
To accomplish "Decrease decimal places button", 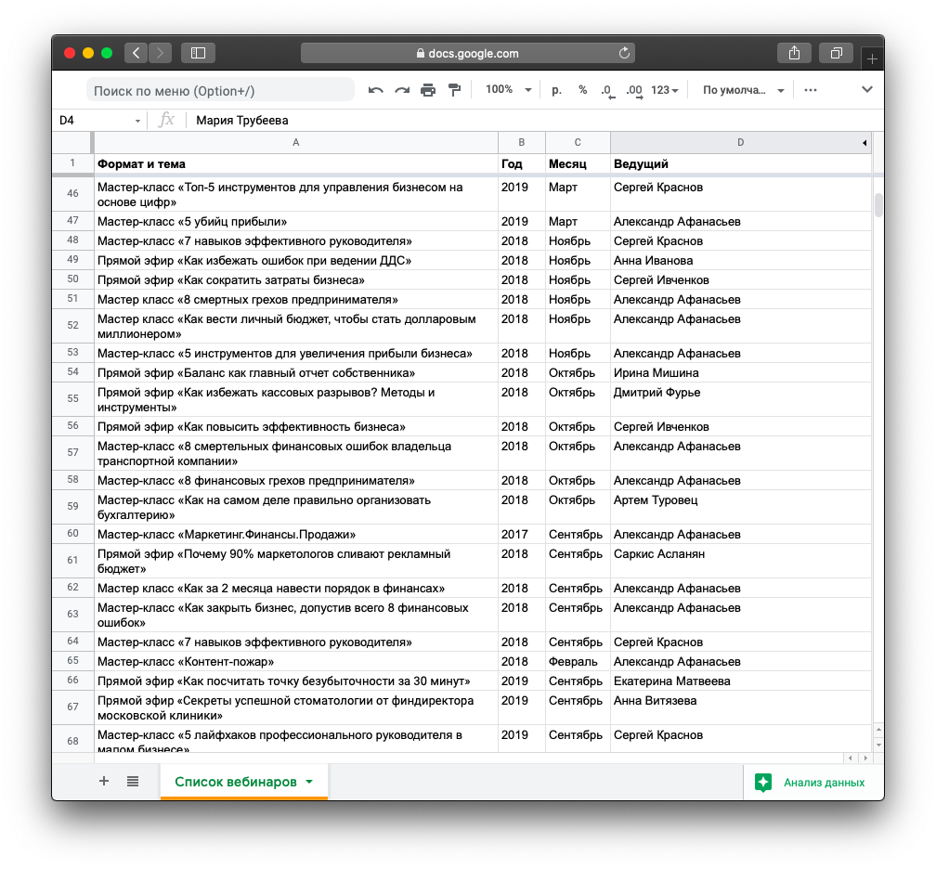I will (607, 90).
